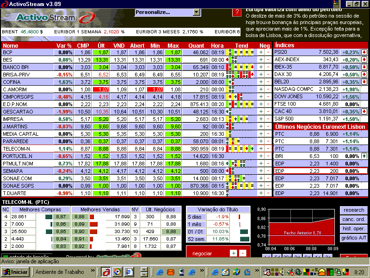Viewport: 370px width, 278px height.
Task: Click the ActivoStream logo
Action: (44, 19)
